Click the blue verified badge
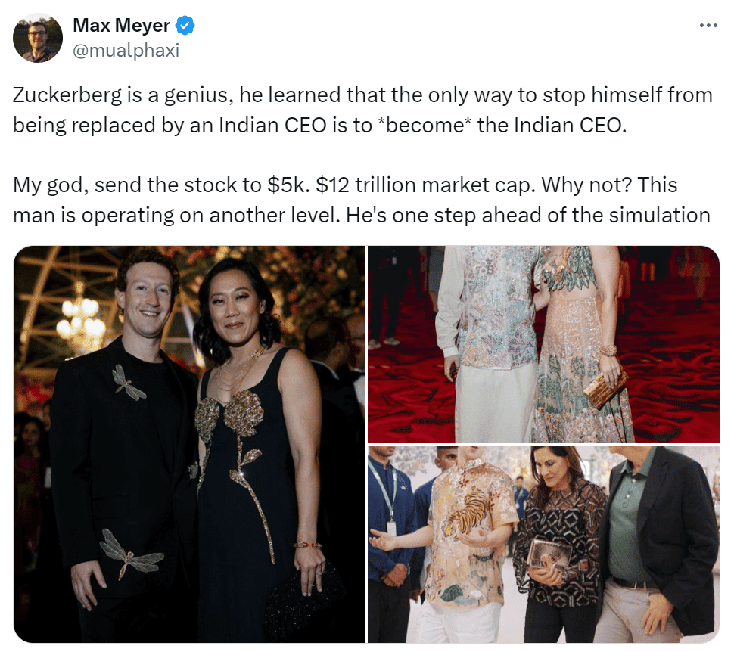Image resolution: width=734 pixels, height=652 pixels. tap(185, 25)
